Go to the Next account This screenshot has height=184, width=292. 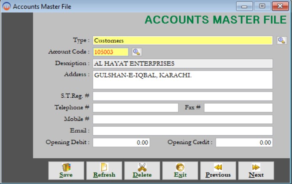click(256, 171)
